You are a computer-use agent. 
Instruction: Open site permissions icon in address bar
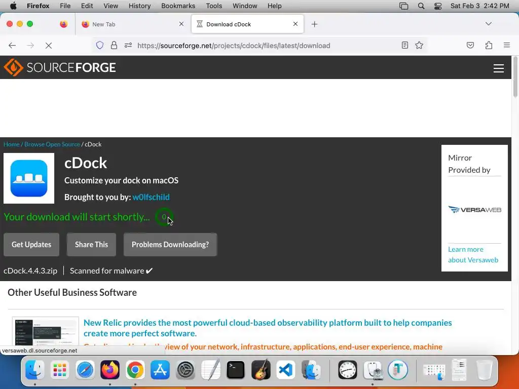coord(128,45)
